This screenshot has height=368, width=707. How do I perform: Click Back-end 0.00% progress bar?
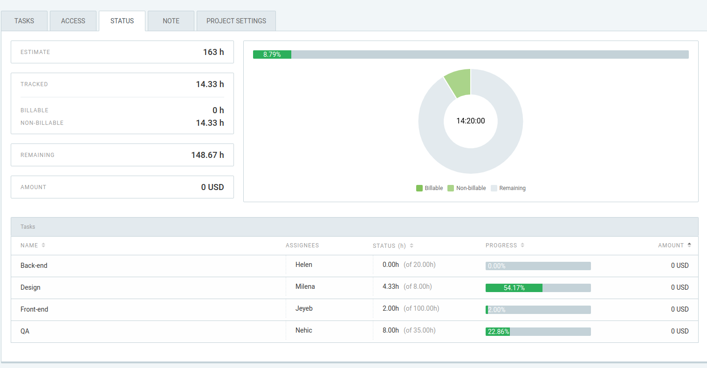tap(538, 266)
